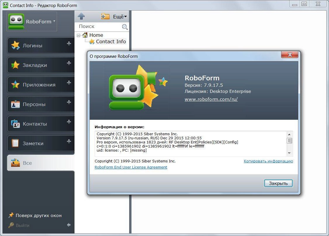Viewport: 329px width, 236px height.
Task: Click the Закладки star icon
Action: coord(15,65)
